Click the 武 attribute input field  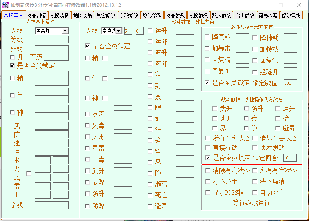pyautogui.click(x=52, y=126)
